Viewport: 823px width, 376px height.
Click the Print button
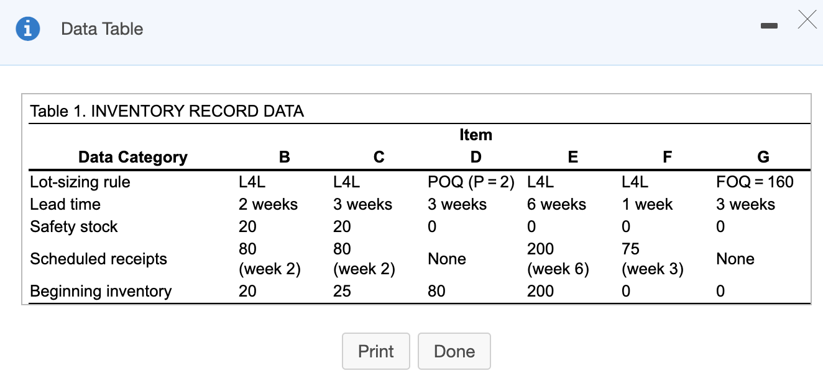point(375,351)
